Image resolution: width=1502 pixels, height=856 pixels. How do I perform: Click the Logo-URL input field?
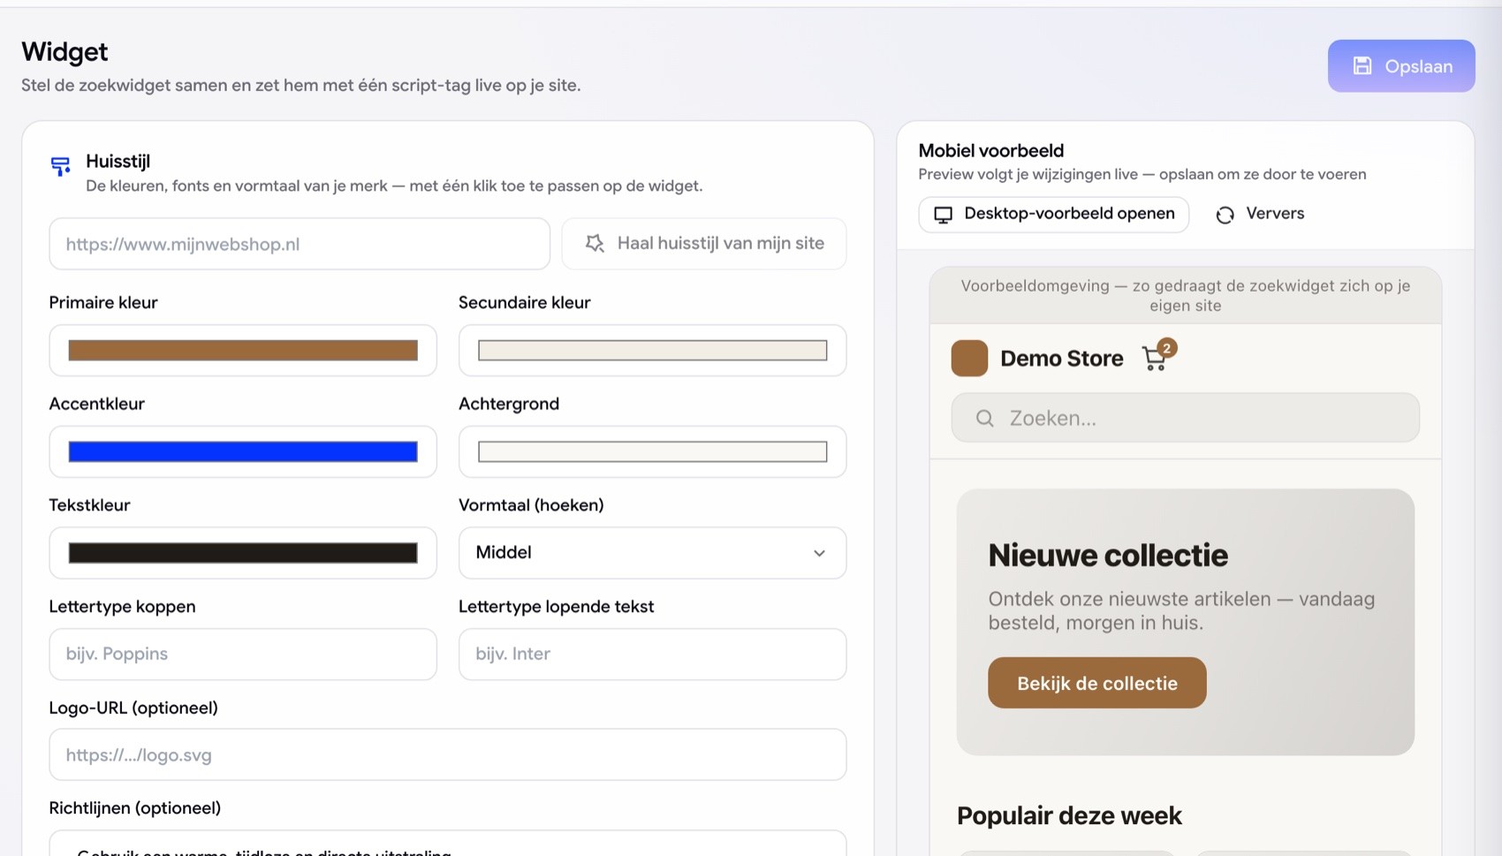point(448,755)
